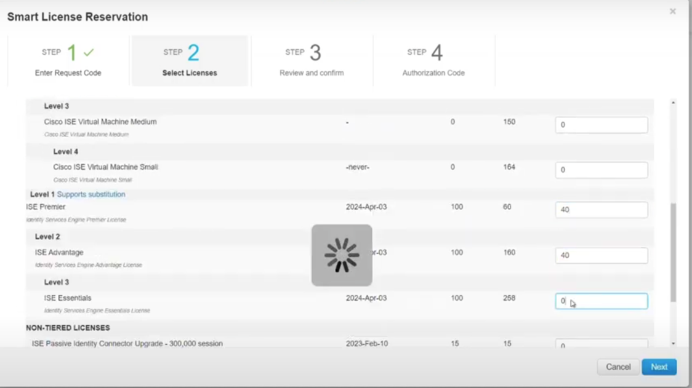The height and width of the screenshot is (388, 692).
Task: Click the Smart License Reservation title
Action: pyautogui.click(x=78, y=17)
